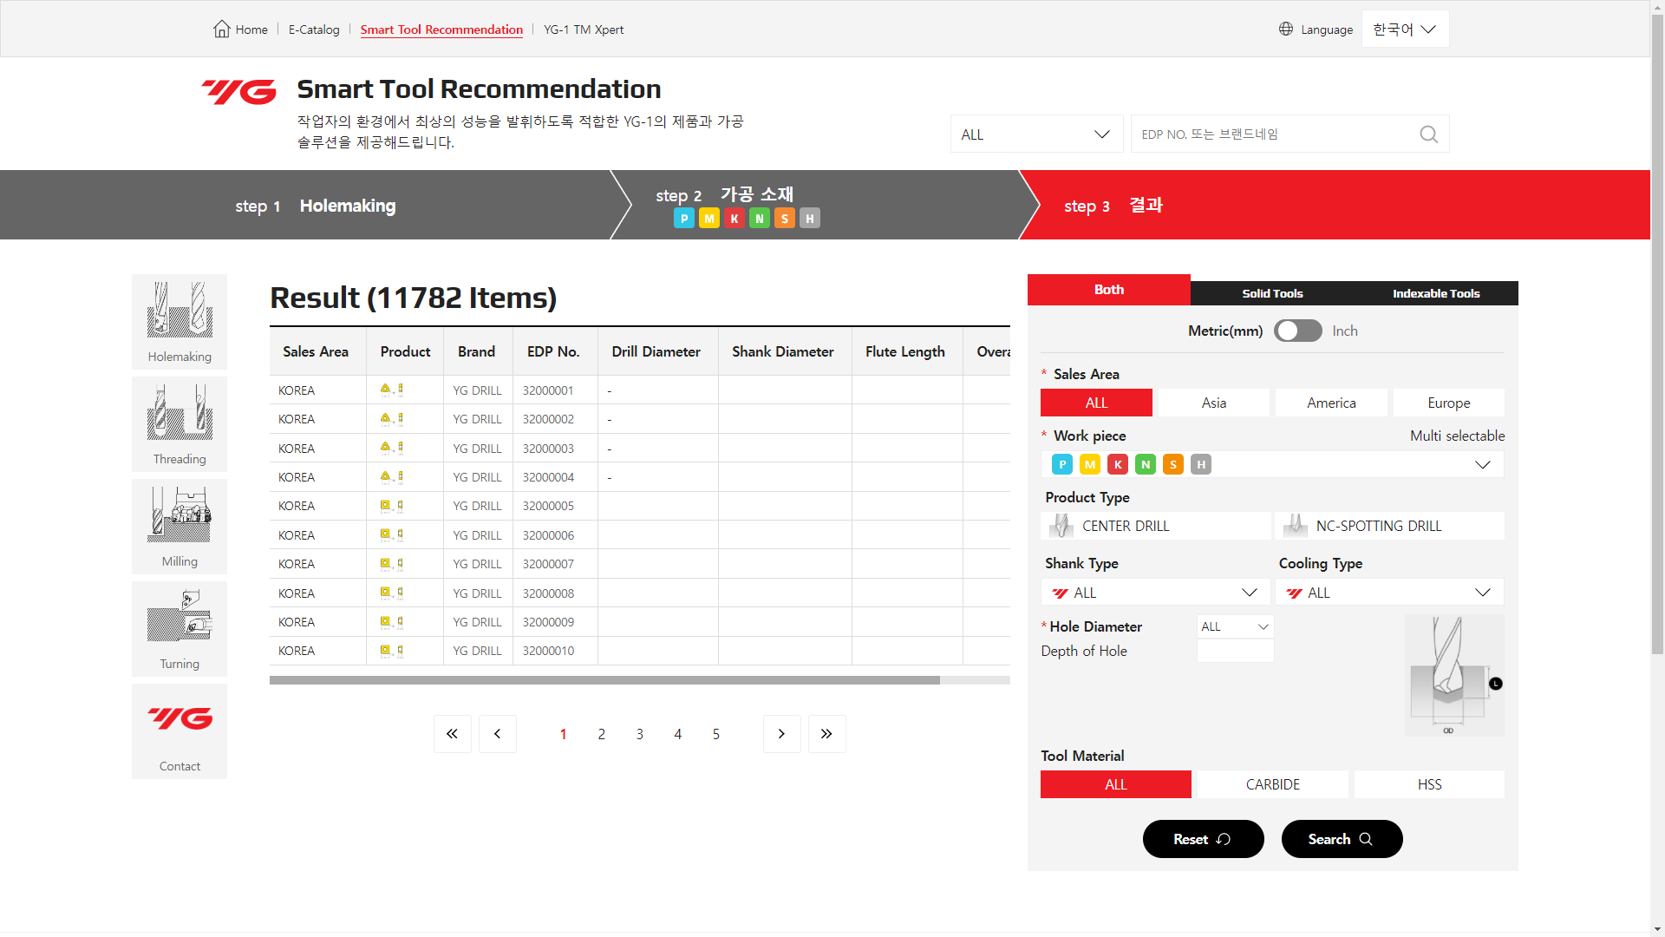Click the Home house icon
The image size is (1665, 937).
(222, 29)
